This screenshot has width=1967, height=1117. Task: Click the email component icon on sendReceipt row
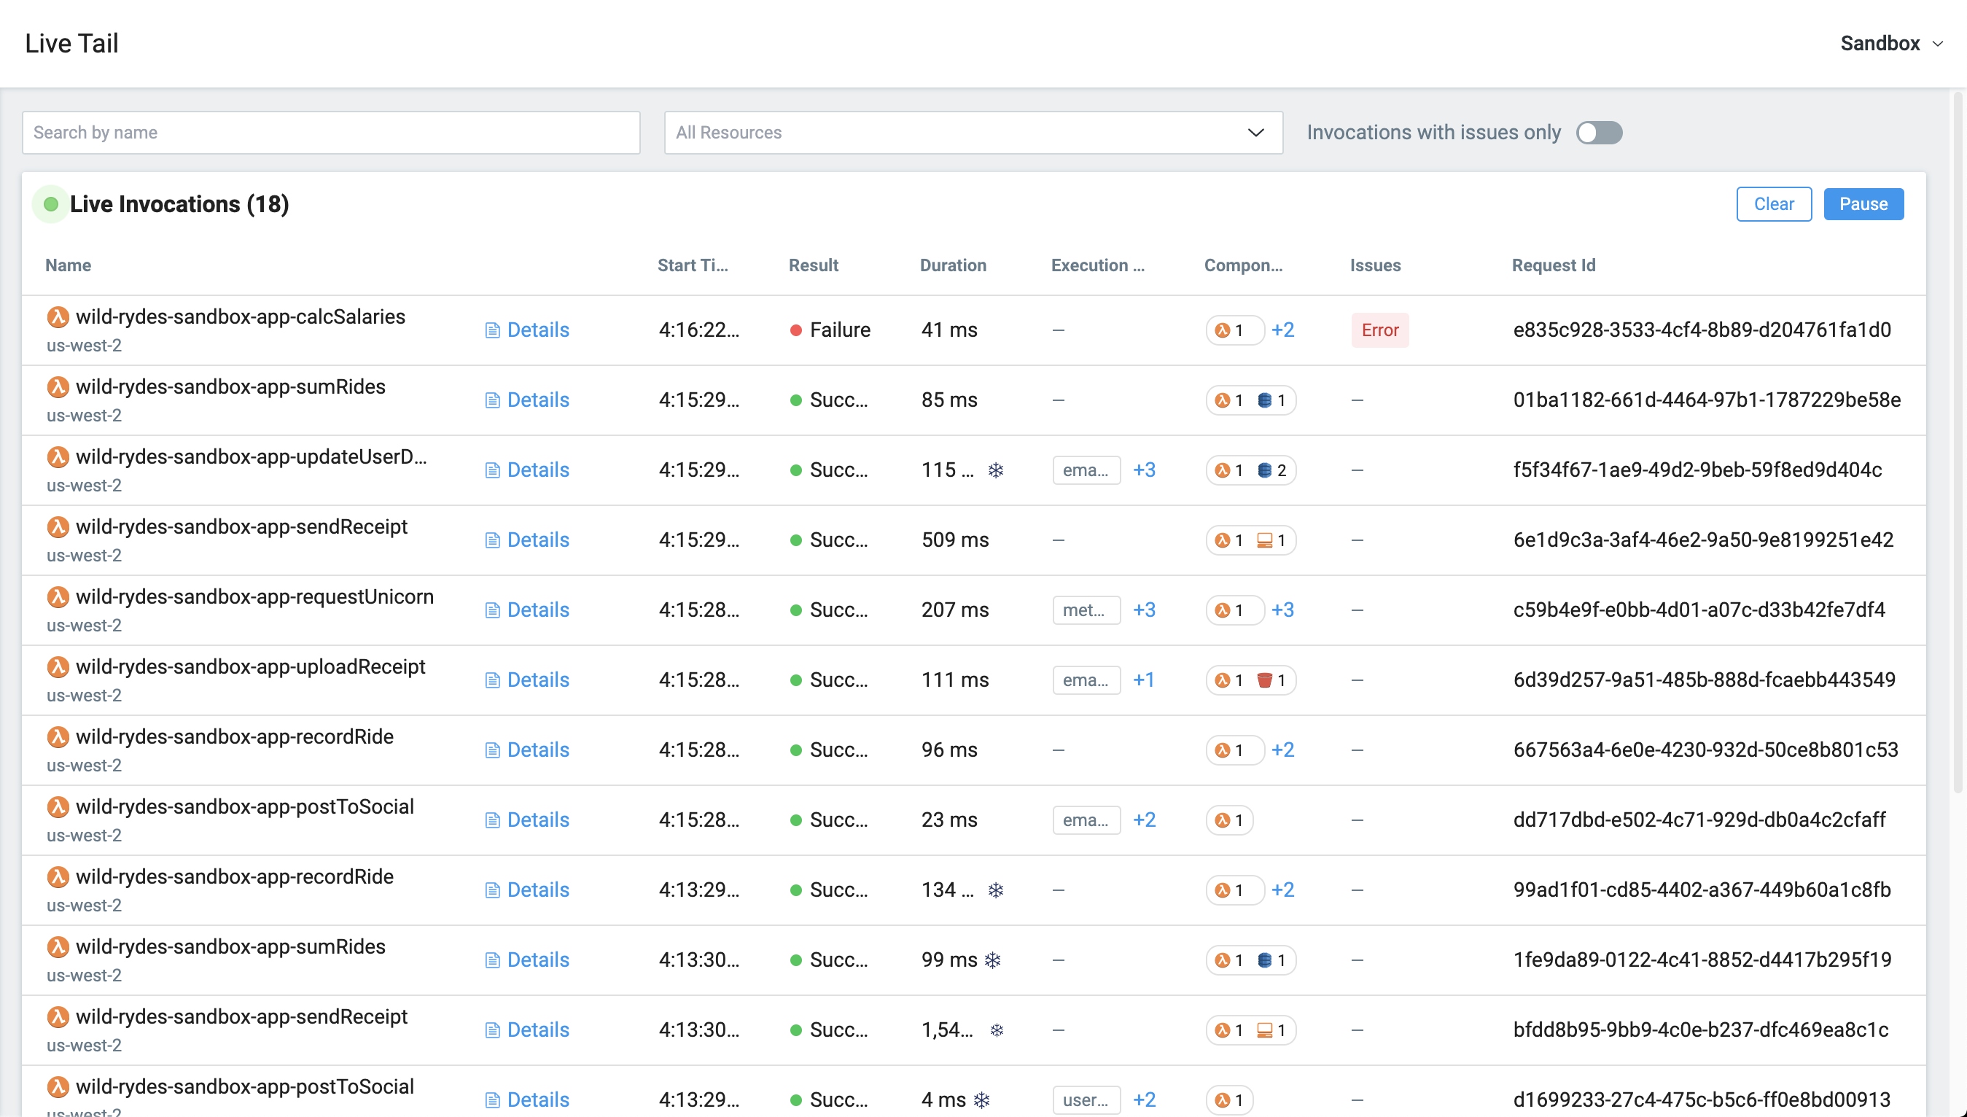tap(1265, 540)
